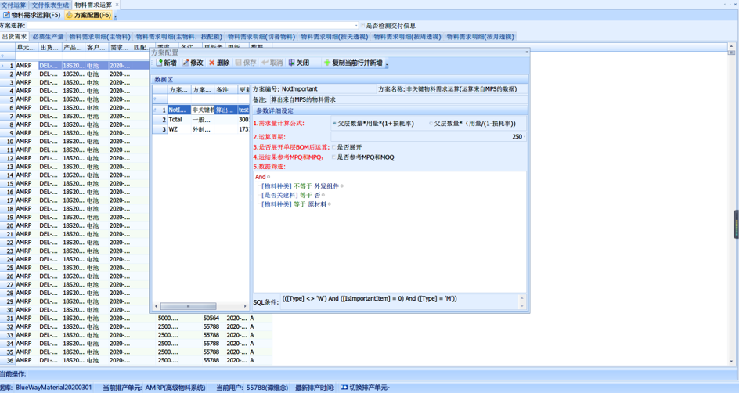Image resolution: width=739 pixels, height=393 pixels.
Task: Open the 交付报表生成 document tab
Action: coord(50,5)
